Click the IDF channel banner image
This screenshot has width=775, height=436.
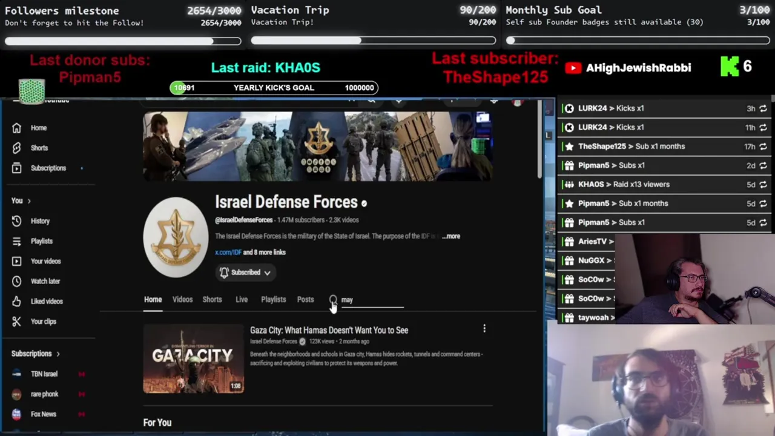tap(317, 146)
